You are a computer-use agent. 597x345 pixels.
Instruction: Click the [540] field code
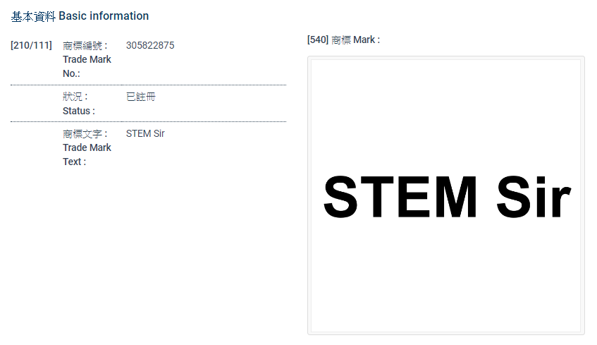coord(318,40)
